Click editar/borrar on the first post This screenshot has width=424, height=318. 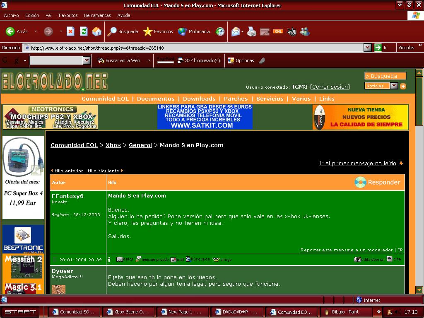click(x=369, y=259)
